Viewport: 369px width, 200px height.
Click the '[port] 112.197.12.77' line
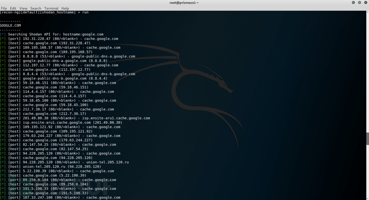point(59,65)
